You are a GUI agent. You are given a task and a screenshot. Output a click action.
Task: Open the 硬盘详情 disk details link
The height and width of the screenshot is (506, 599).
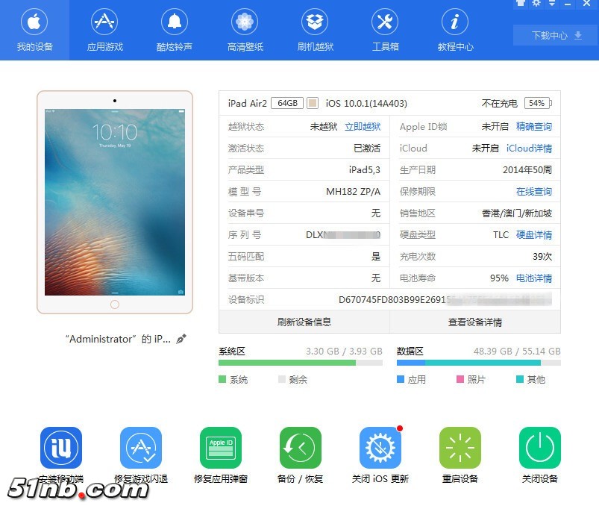pyautogui.click(x=533, y=234)
